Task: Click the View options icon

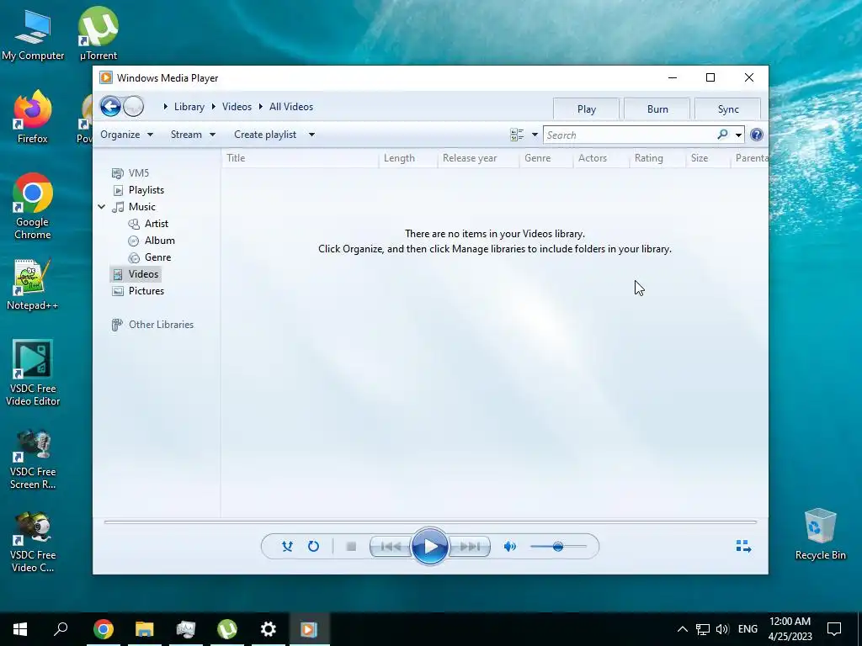Action: coord(517,135)
